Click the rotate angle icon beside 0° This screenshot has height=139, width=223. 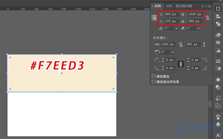(x=161, y=28)
